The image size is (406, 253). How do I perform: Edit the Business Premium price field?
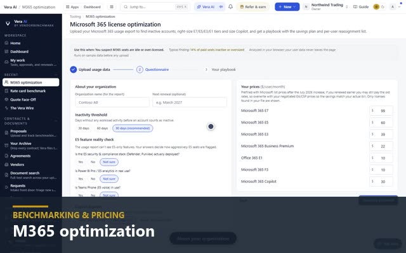(x=381, y=146)
